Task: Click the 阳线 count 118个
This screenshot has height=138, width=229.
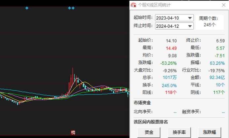Action: [171, 92]
